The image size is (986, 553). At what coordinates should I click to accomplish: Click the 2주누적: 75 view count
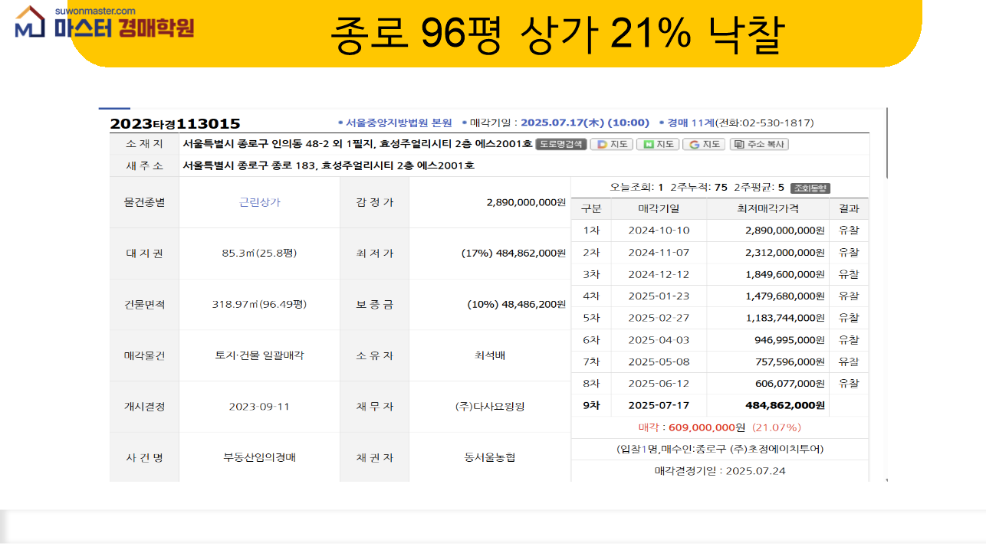[x=698, y=188]
